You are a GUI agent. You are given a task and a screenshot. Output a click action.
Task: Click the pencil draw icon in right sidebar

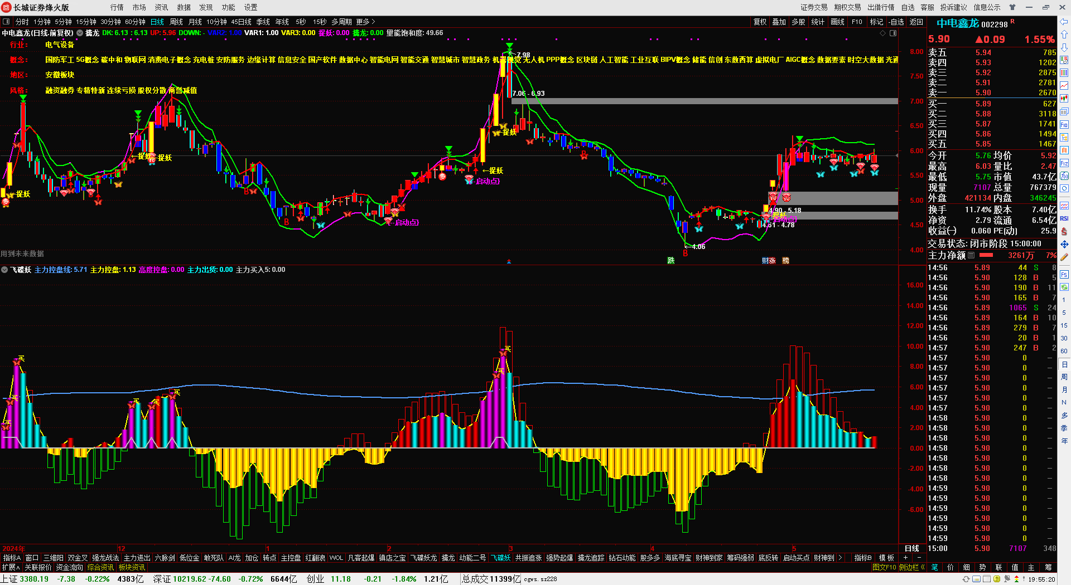click(x=1064, y=257)
